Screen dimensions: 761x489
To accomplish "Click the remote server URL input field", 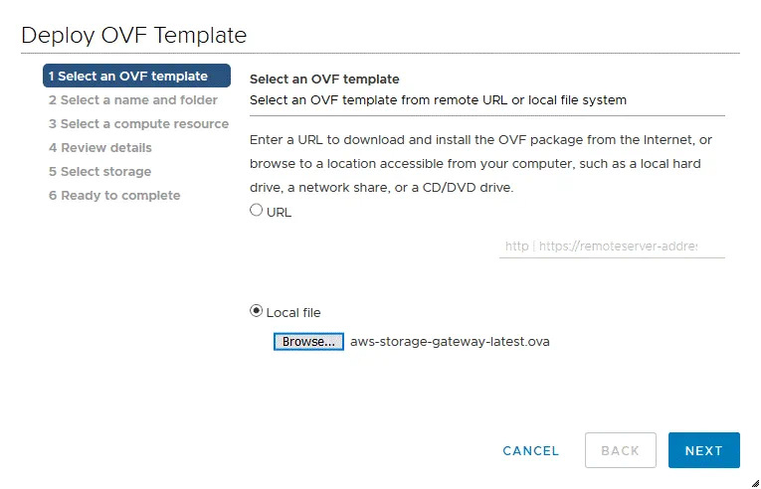I will tap(611, 245).
